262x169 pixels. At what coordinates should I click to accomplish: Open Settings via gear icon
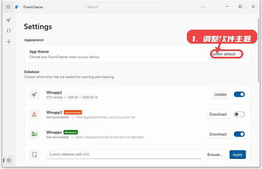[9, 160]
